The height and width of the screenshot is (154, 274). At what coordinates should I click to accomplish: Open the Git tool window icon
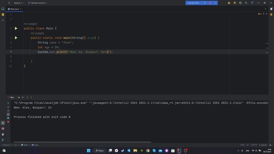click(3, 140)
